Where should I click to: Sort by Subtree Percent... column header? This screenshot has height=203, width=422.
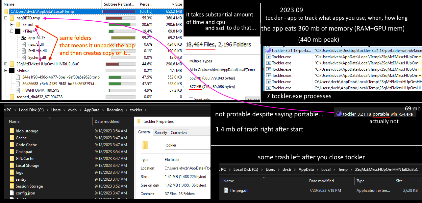119,4
